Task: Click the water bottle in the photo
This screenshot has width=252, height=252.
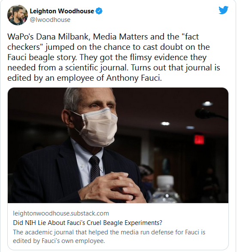Action: (165, 189)
